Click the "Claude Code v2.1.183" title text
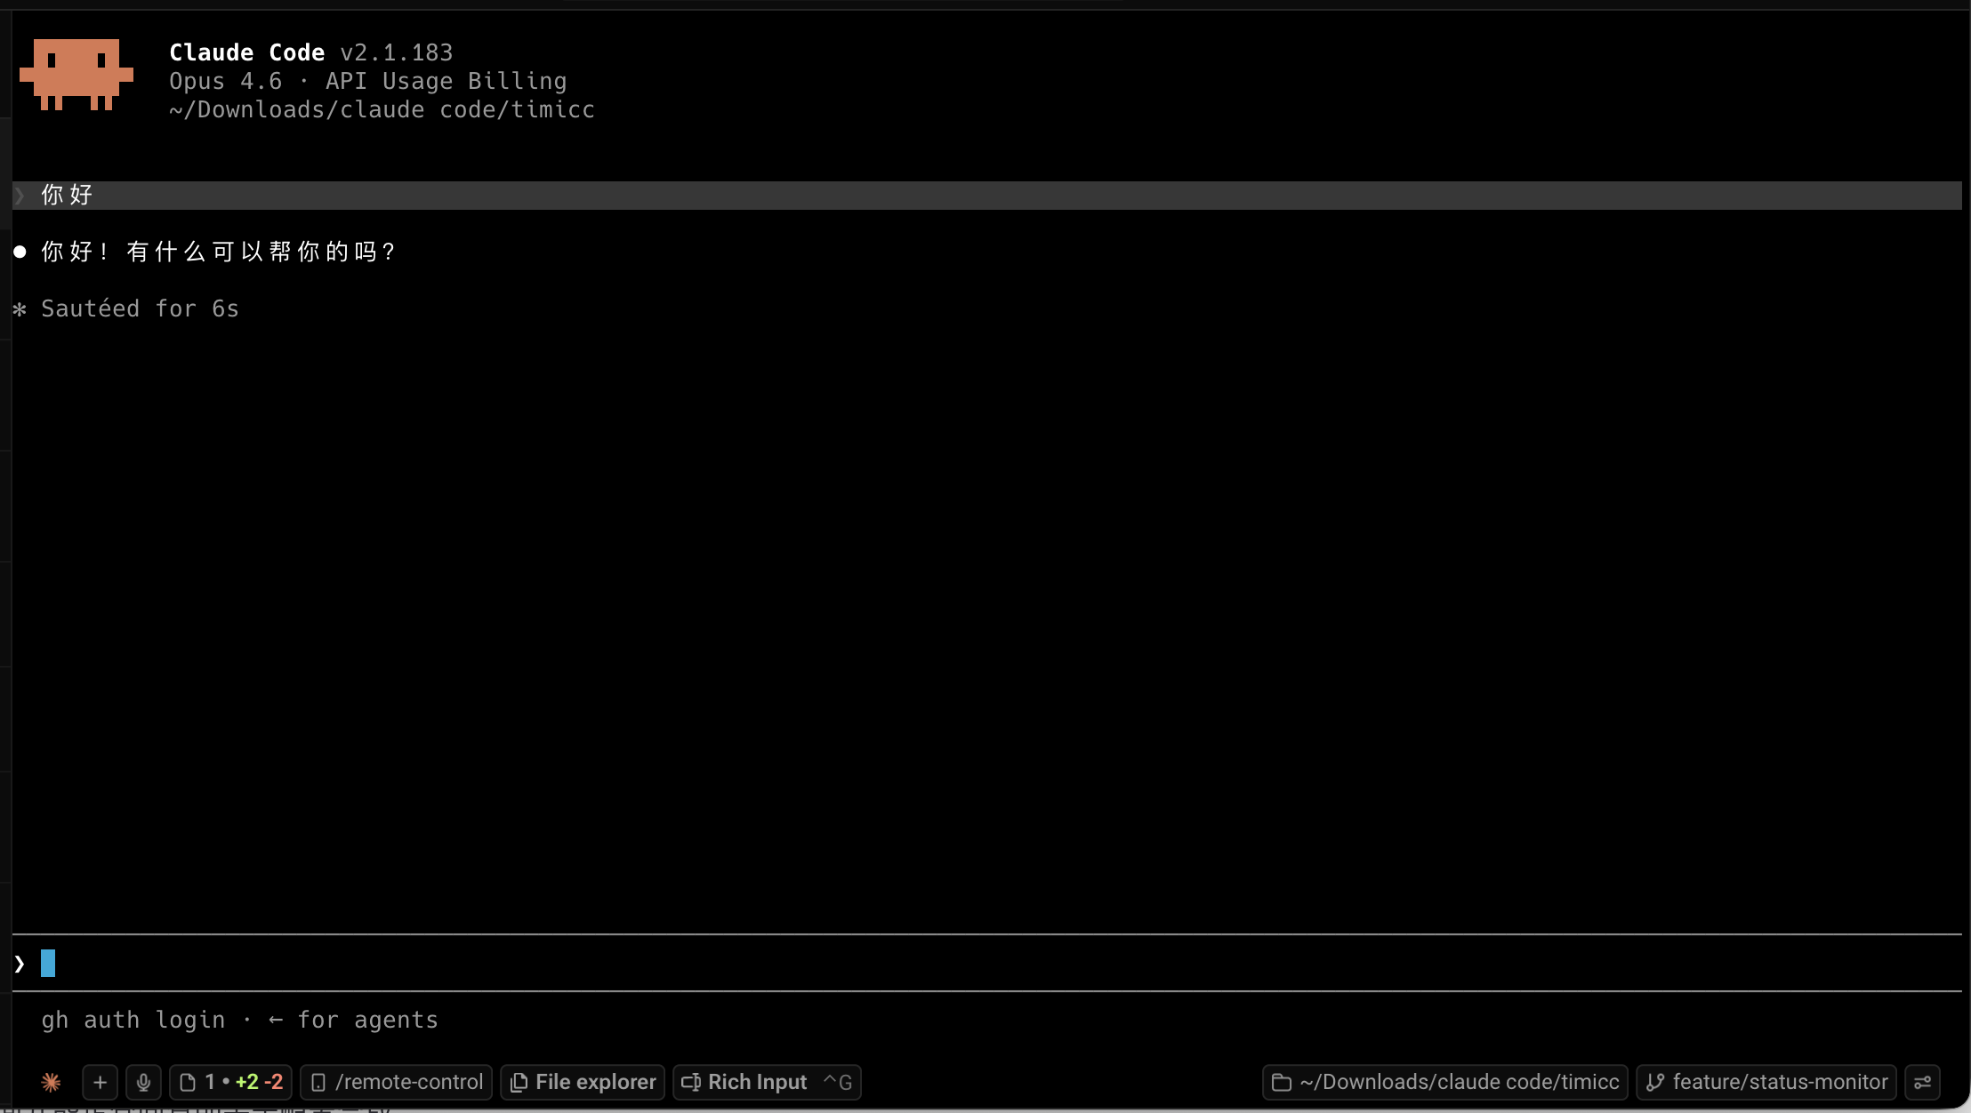 [311, 52]
